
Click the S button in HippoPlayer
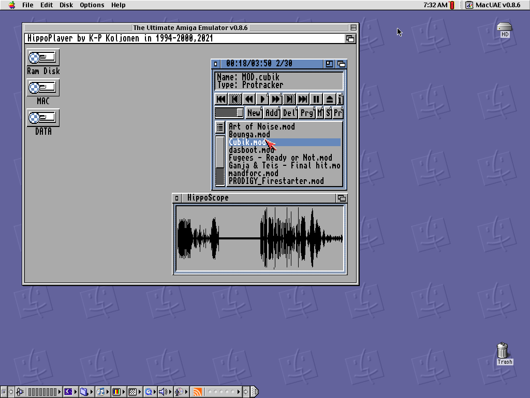point(328,112)
